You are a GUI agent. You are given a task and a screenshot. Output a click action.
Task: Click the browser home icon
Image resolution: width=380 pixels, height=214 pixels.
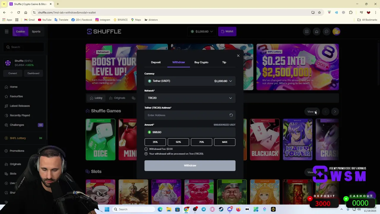[x=26, y=12]
